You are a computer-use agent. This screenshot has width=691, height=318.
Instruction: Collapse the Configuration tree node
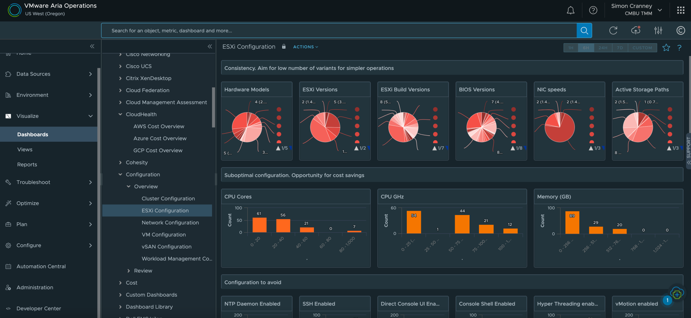(x=120, y=175)
